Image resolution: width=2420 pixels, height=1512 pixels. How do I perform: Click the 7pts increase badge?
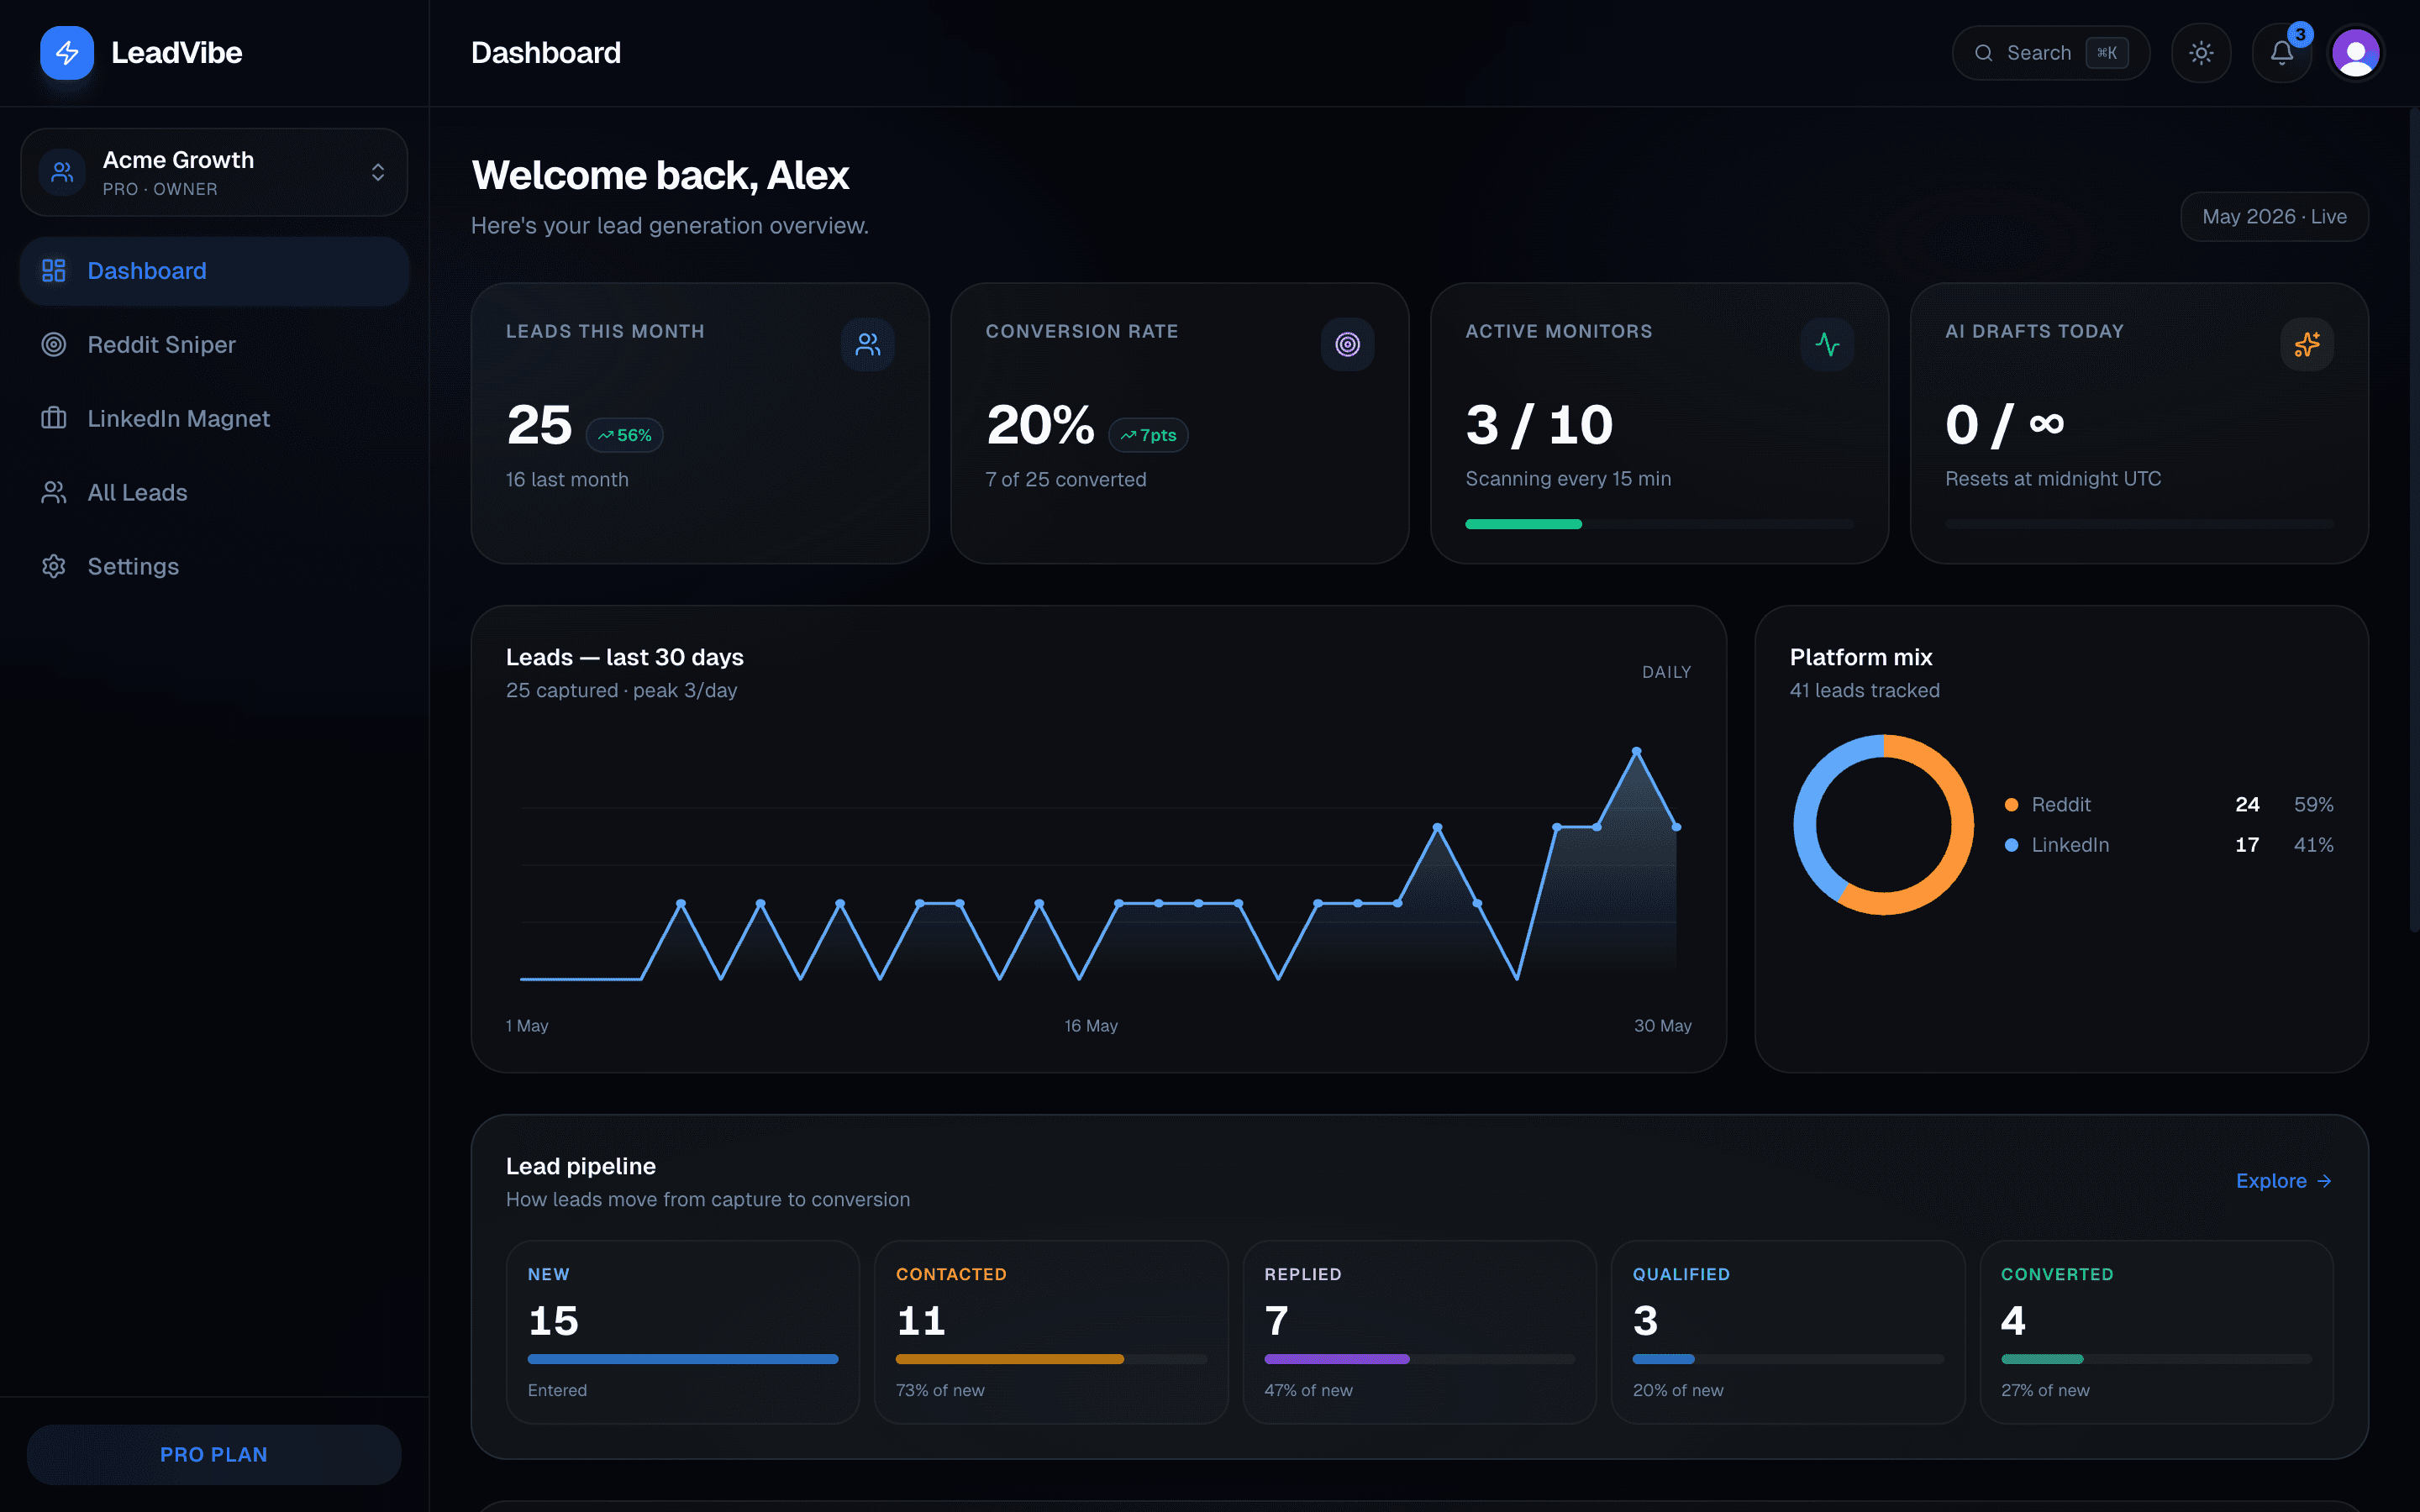(1149, 435)
